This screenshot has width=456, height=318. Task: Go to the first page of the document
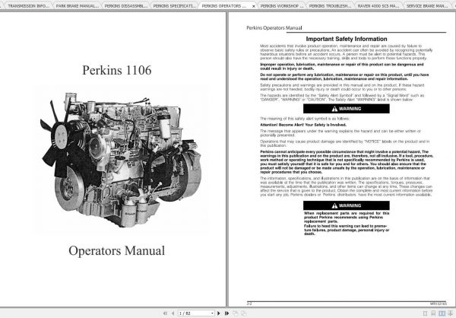click(x=165, y=313)
